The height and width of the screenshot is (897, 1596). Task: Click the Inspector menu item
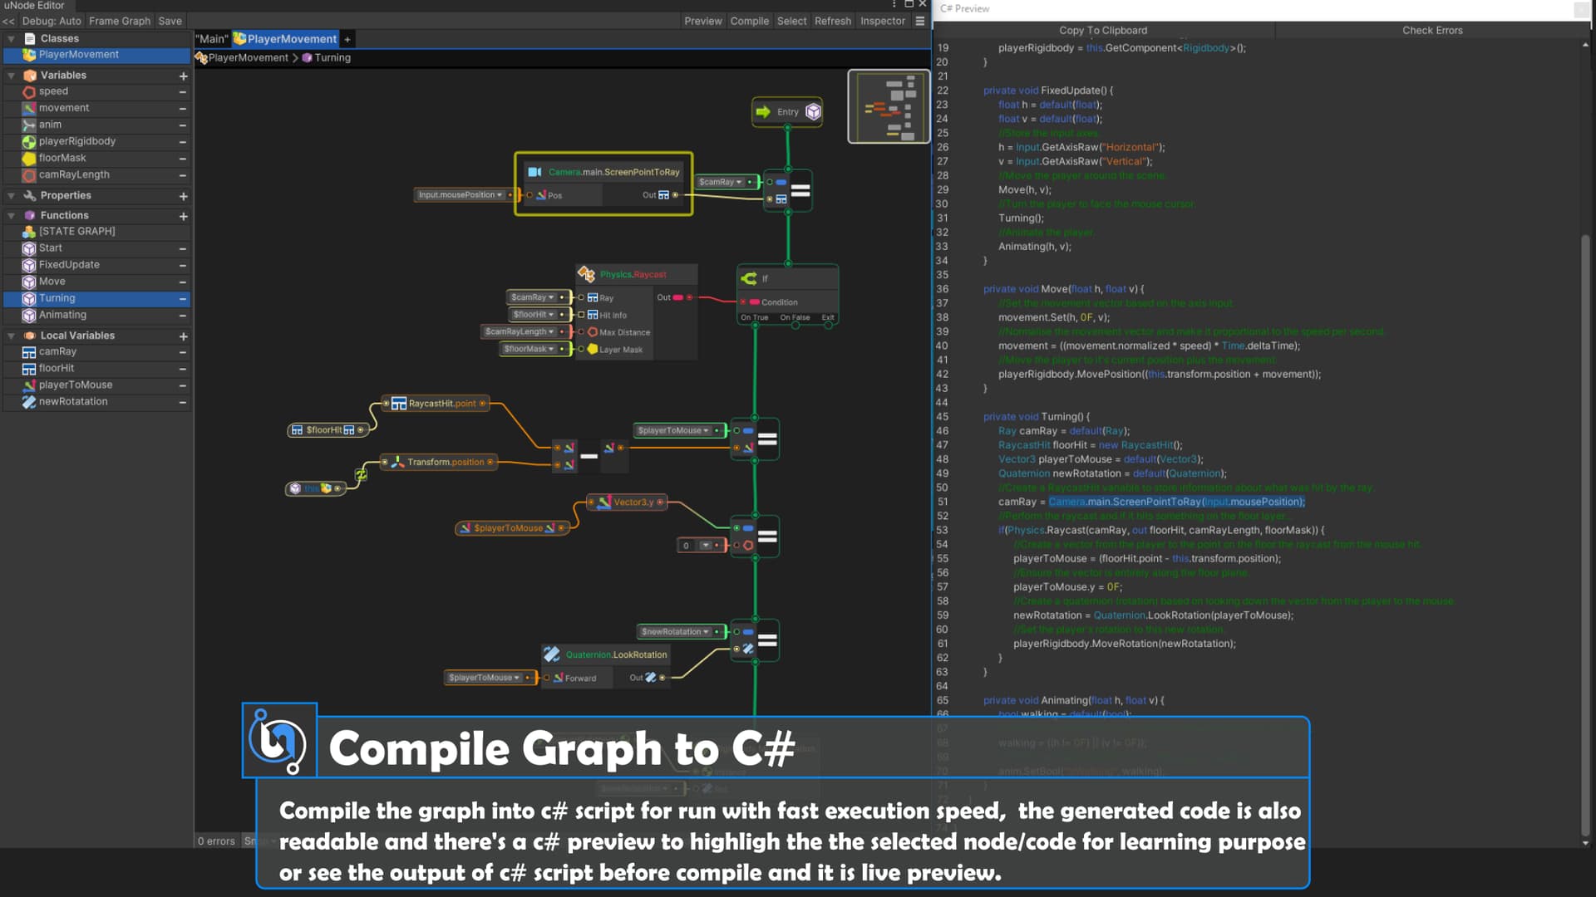tap(881, 21)
